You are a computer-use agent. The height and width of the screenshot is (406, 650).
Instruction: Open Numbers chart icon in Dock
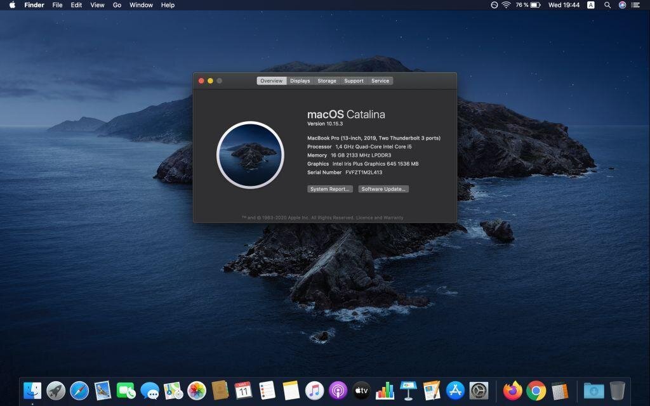pos(385,391)
